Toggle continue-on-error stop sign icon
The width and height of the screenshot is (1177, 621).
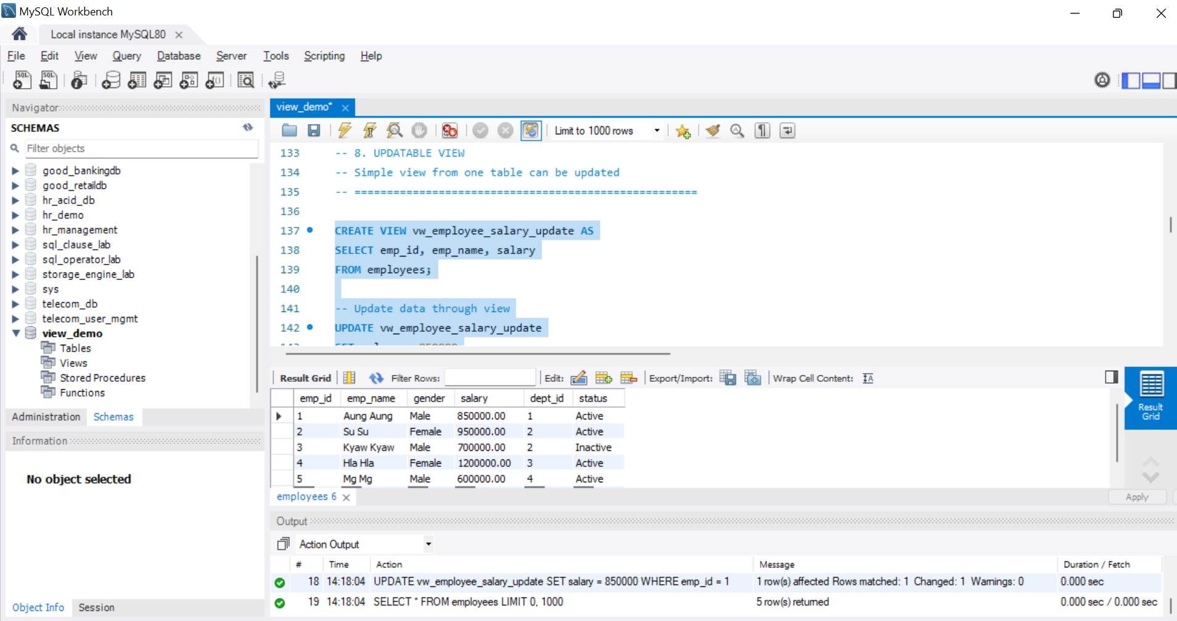449,131
